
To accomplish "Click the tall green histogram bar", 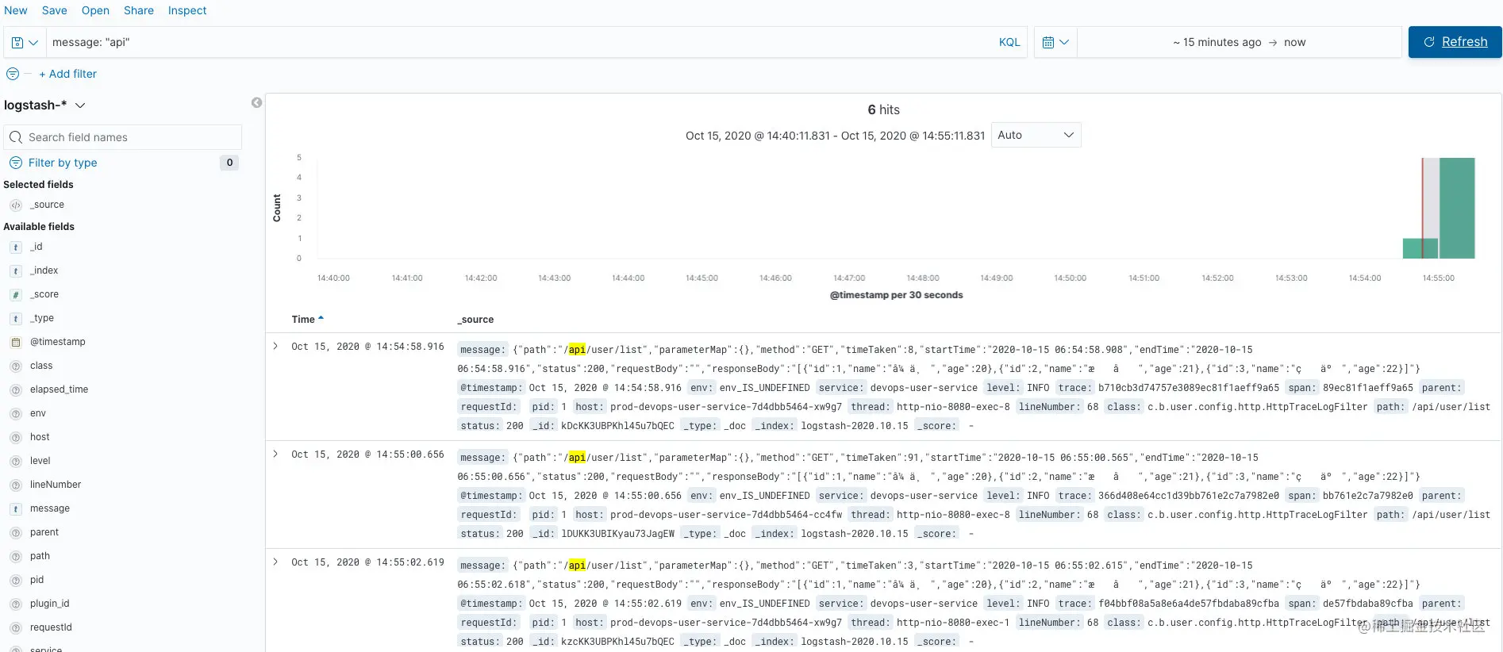I will pyautogui.click(x=1457, y=209).
